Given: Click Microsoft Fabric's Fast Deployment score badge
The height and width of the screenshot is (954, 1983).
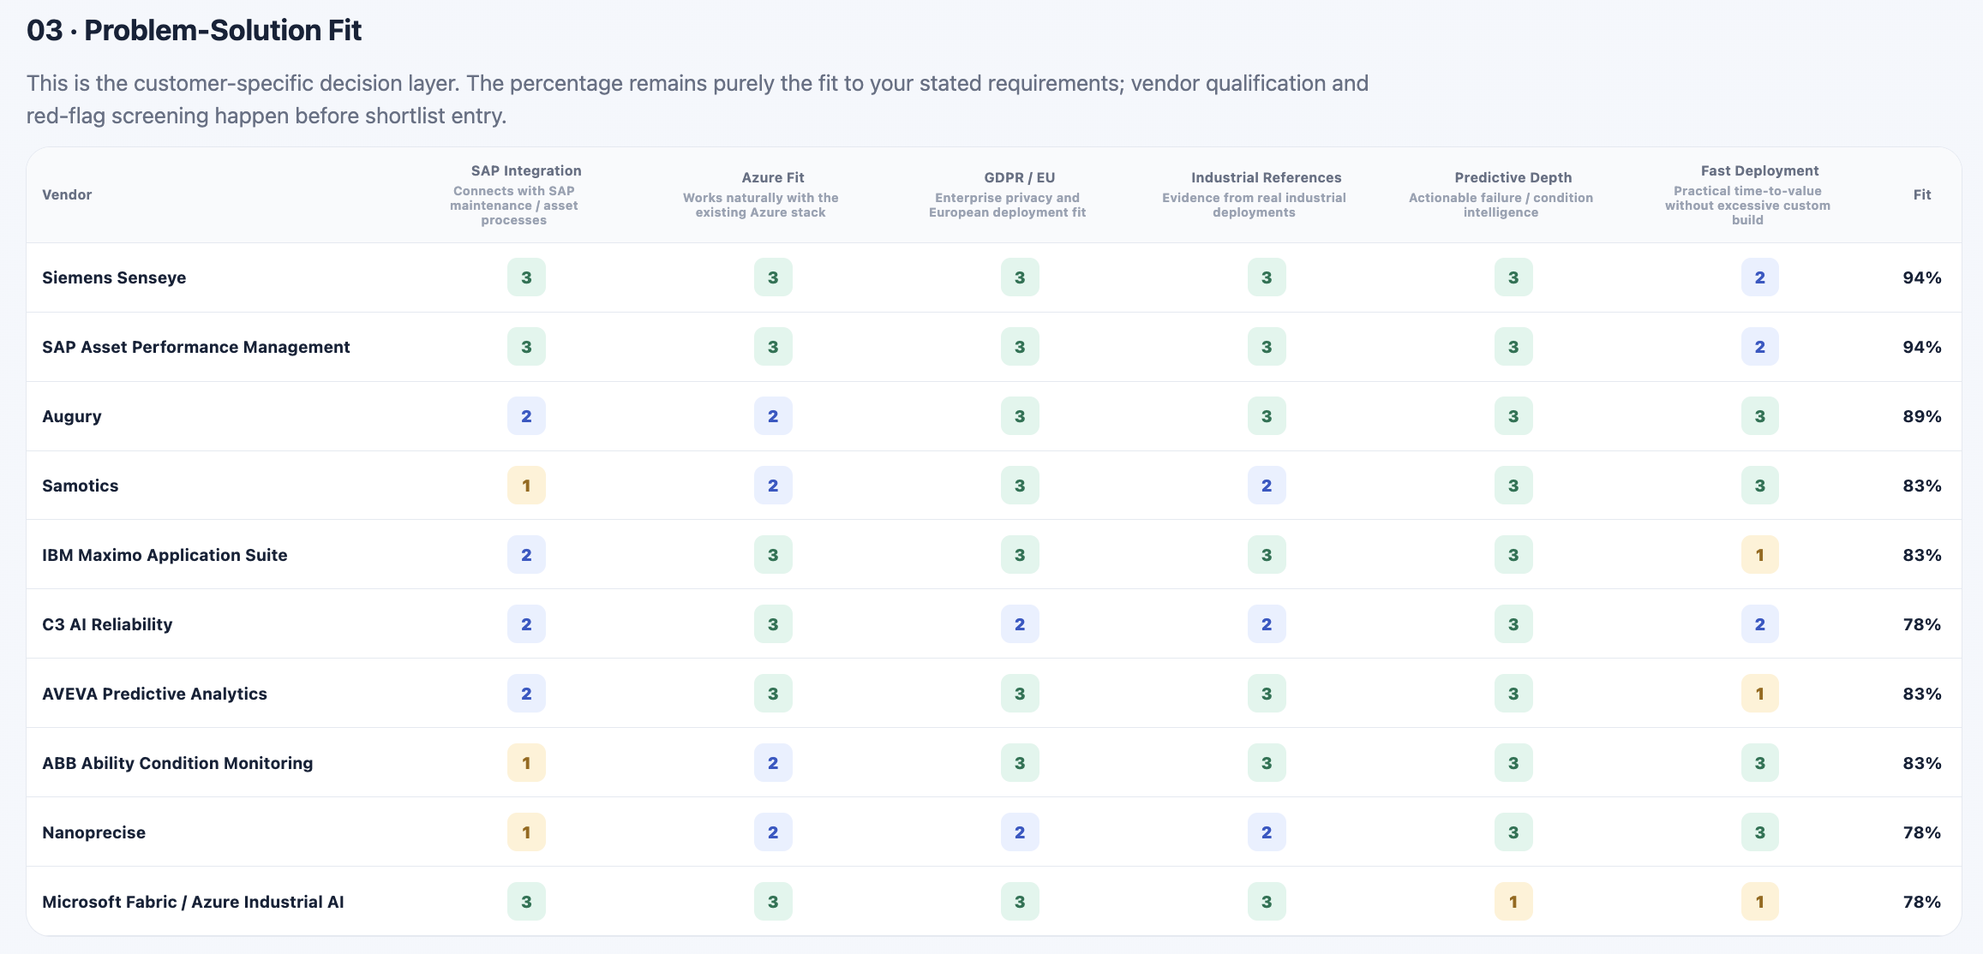Looking at the screenshot, I should pyautogui.click(x=1760, y=902).
